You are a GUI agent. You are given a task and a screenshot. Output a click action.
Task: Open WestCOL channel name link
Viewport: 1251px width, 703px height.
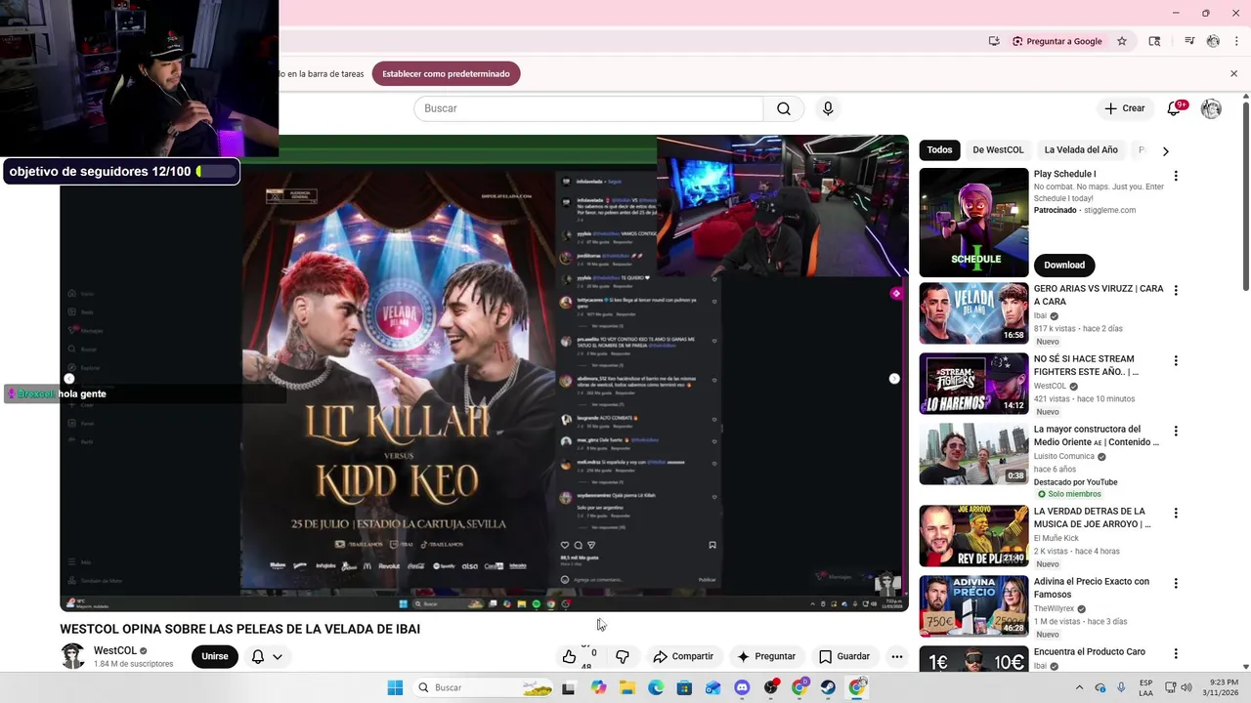point(115,650)
